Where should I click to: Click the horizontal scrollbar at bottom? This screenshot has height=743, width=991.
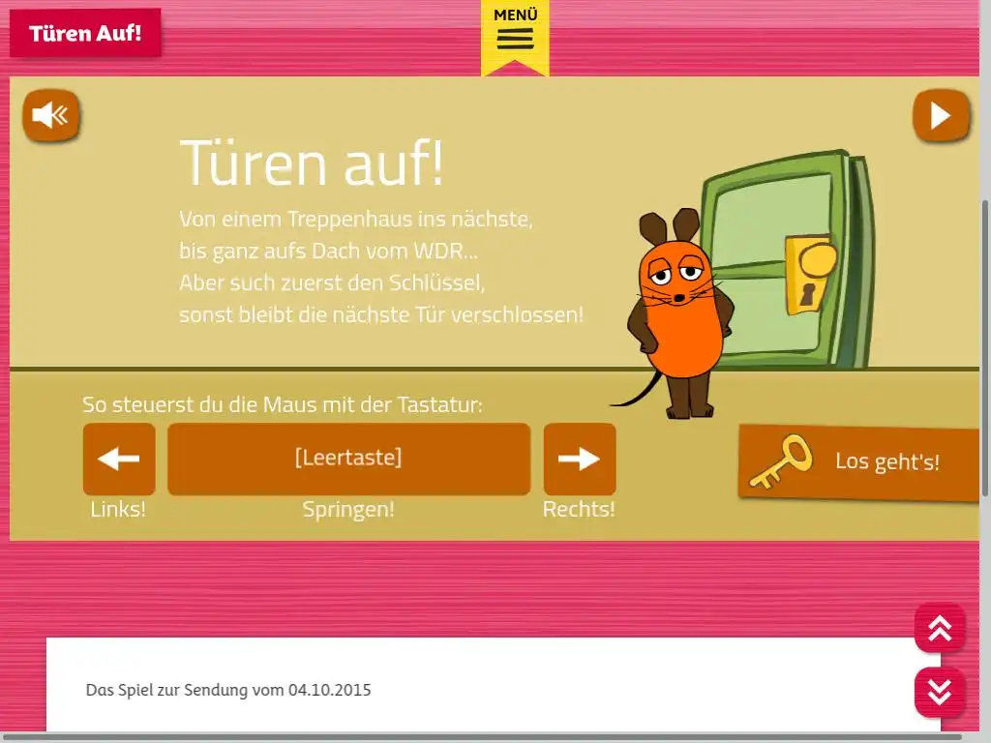pos(480,737)
